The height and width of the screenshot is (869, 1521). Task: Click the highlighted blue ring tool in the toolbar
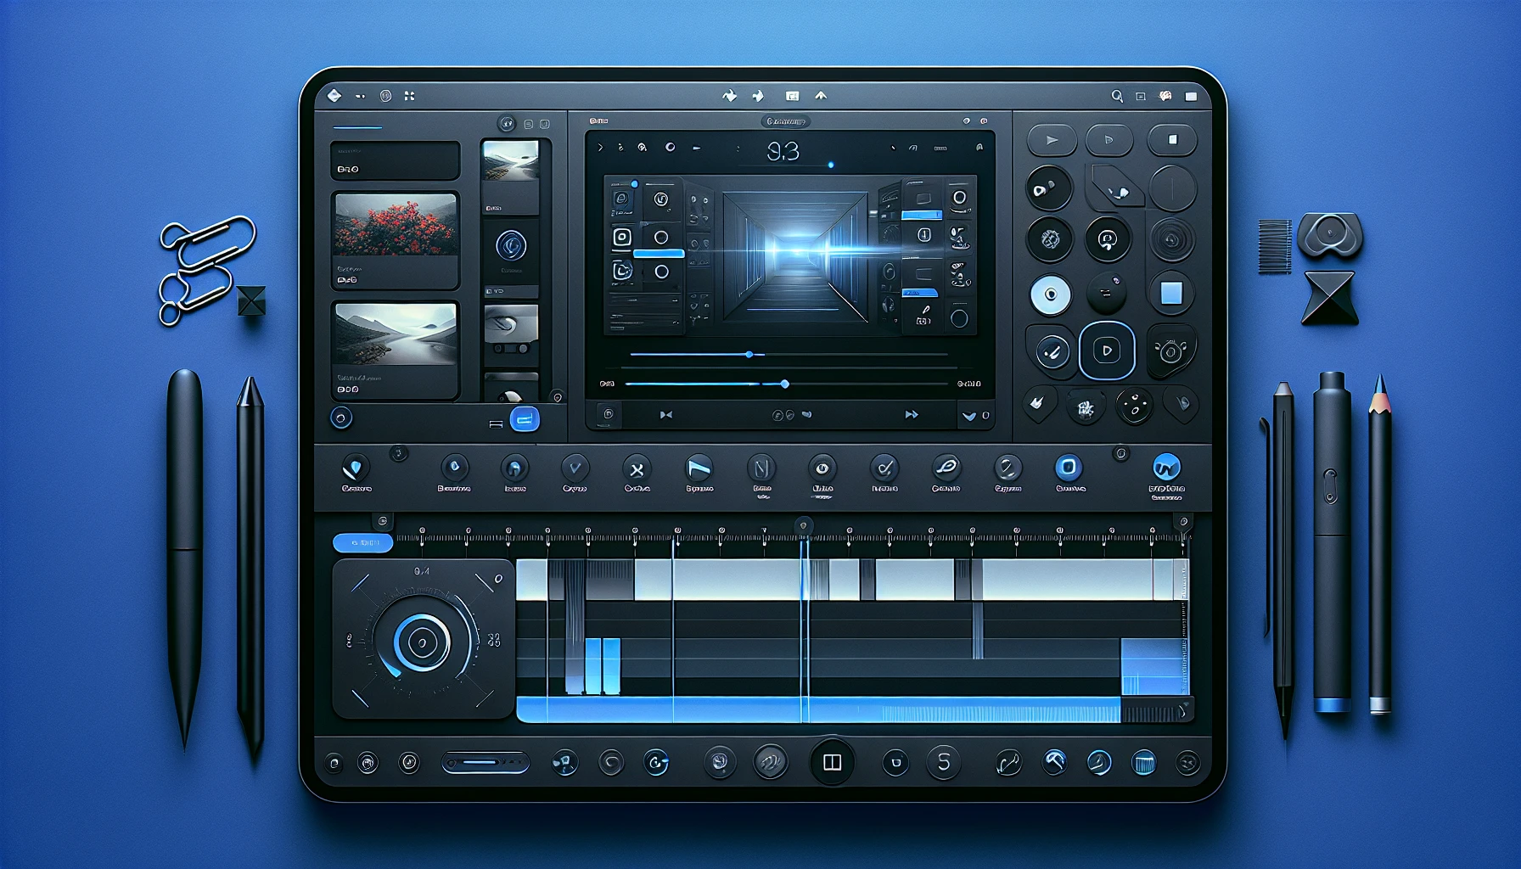[1069, 467]
